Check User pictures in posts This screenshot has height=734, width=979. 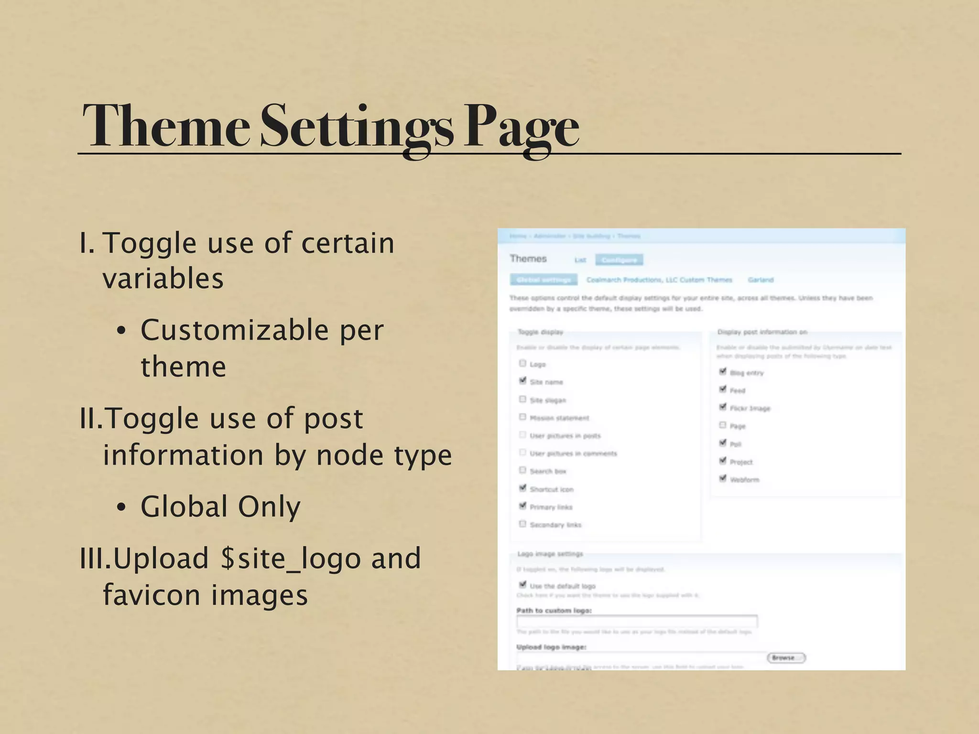[x=522, y=434]
